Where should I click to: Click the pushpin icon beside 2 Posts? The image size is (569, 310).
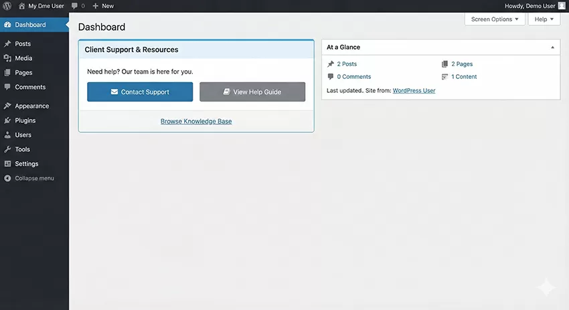pos(331,64)
